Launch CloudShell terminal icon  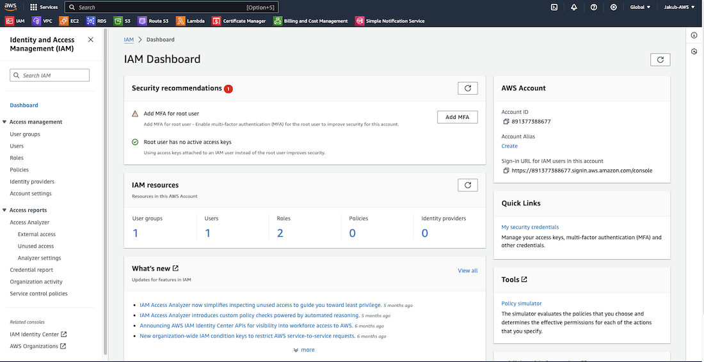tap(554, 7)
